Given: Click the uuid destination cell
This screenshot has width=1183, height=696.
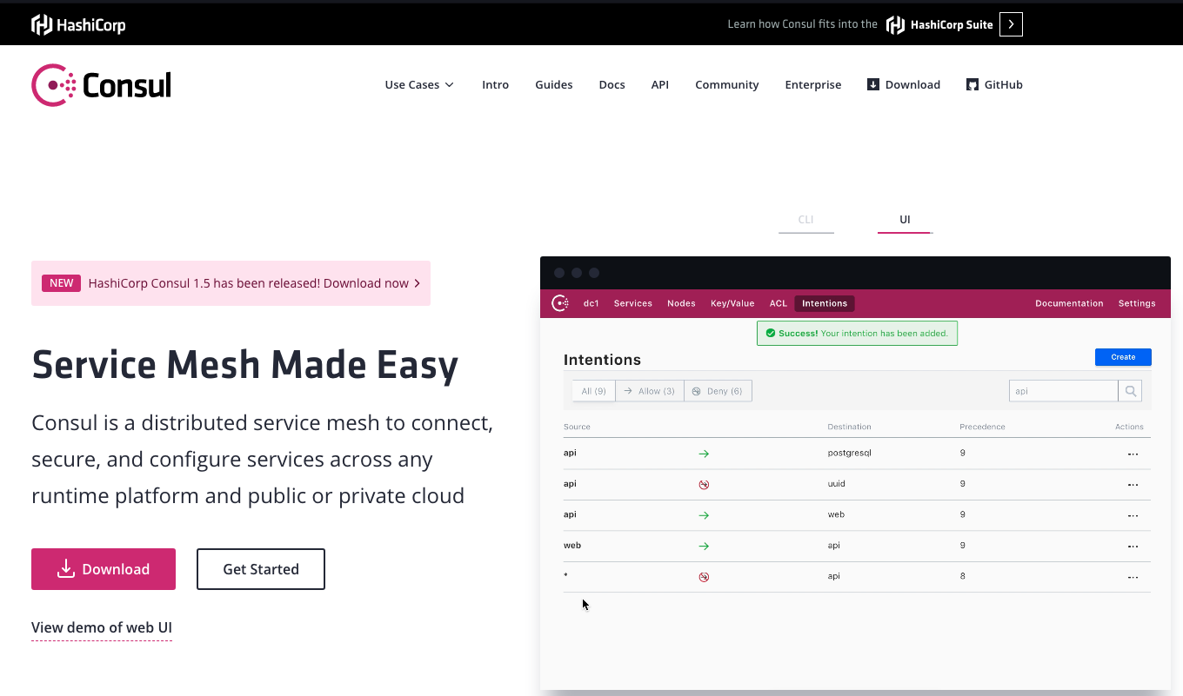Looking at the screenshot, I should 836,484.
